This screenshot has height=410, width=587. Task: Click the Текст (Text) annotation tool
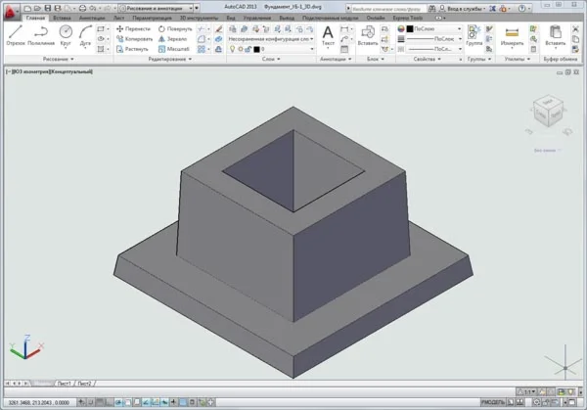point(328,36)
